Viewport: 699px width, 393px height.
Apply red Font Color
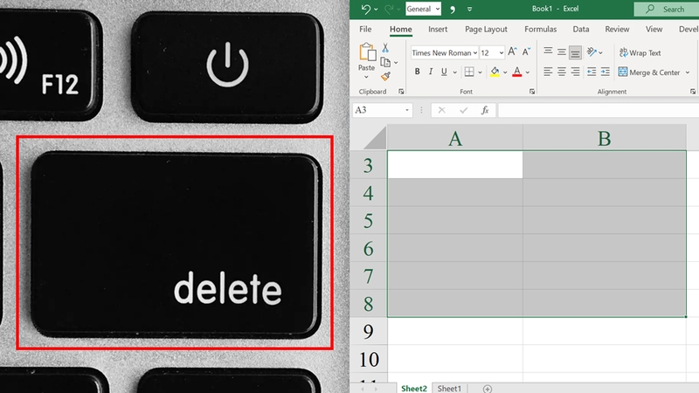coord(517,72)
